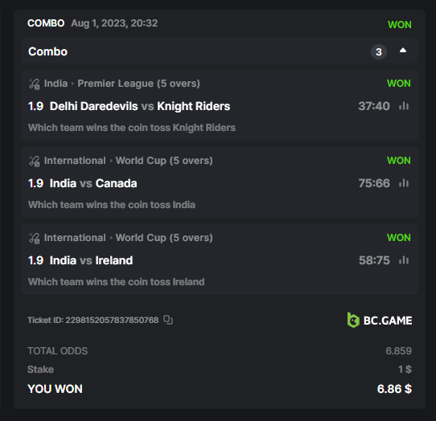
Task: Click cricket icon on the India vs Canada card
Action: [x=35, y=161]
